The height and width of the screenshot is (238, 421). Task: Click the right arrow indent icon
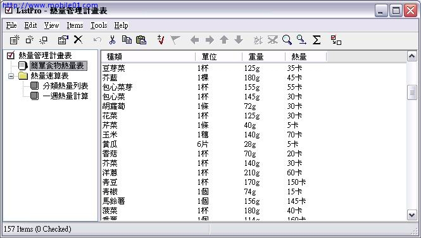tap(210, 41)
